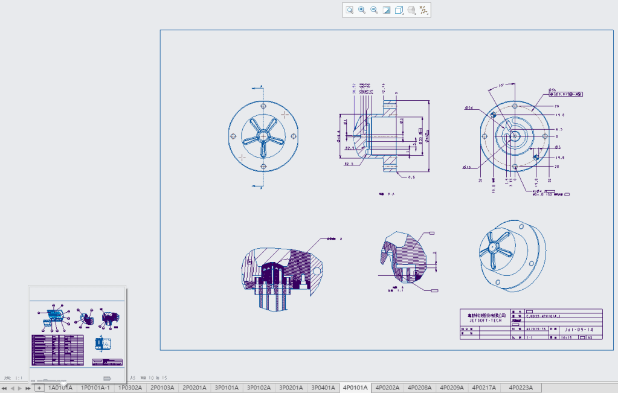Open the 3P0102A sheet tab

click(259, 388)
